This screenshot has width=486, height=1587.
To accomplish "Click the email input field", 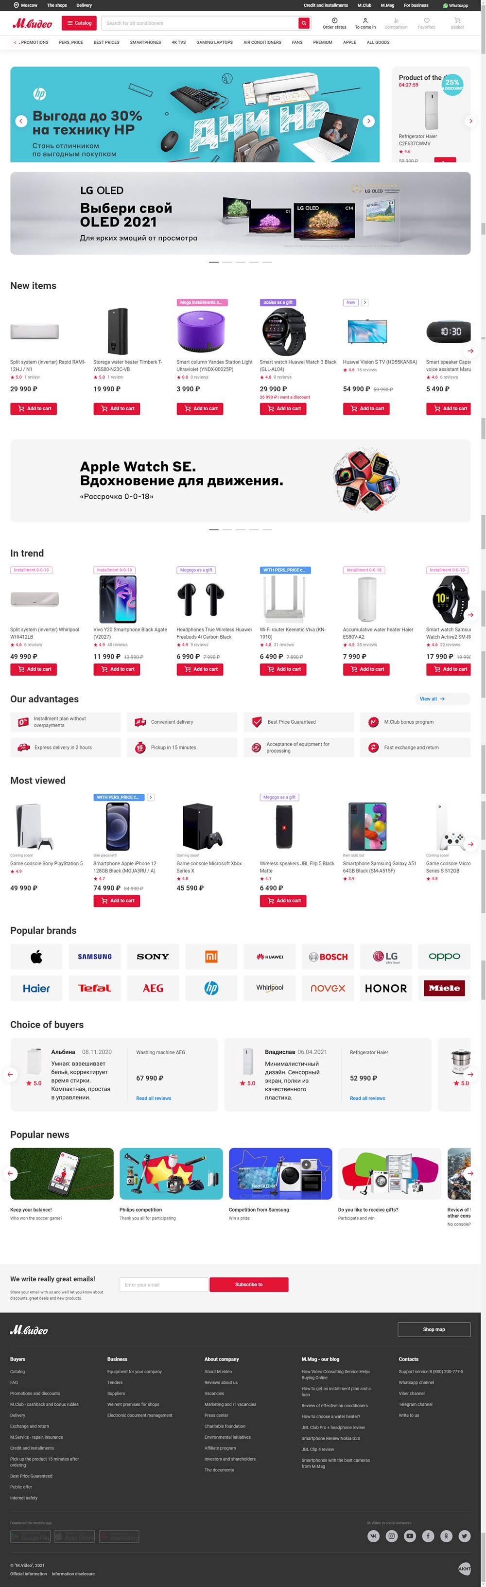I will tap(164, 1285).
